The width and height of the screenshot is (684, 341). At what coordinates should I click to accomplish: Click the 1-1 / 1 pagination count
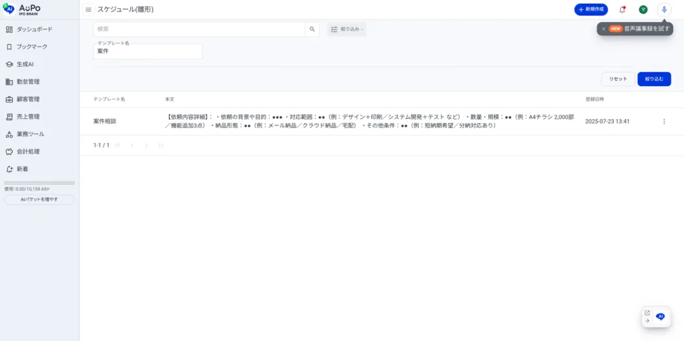click(102, 145)
